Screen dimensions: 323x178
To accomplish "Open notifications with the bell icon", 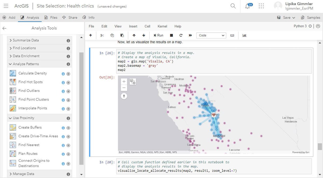I will (247, 6).
